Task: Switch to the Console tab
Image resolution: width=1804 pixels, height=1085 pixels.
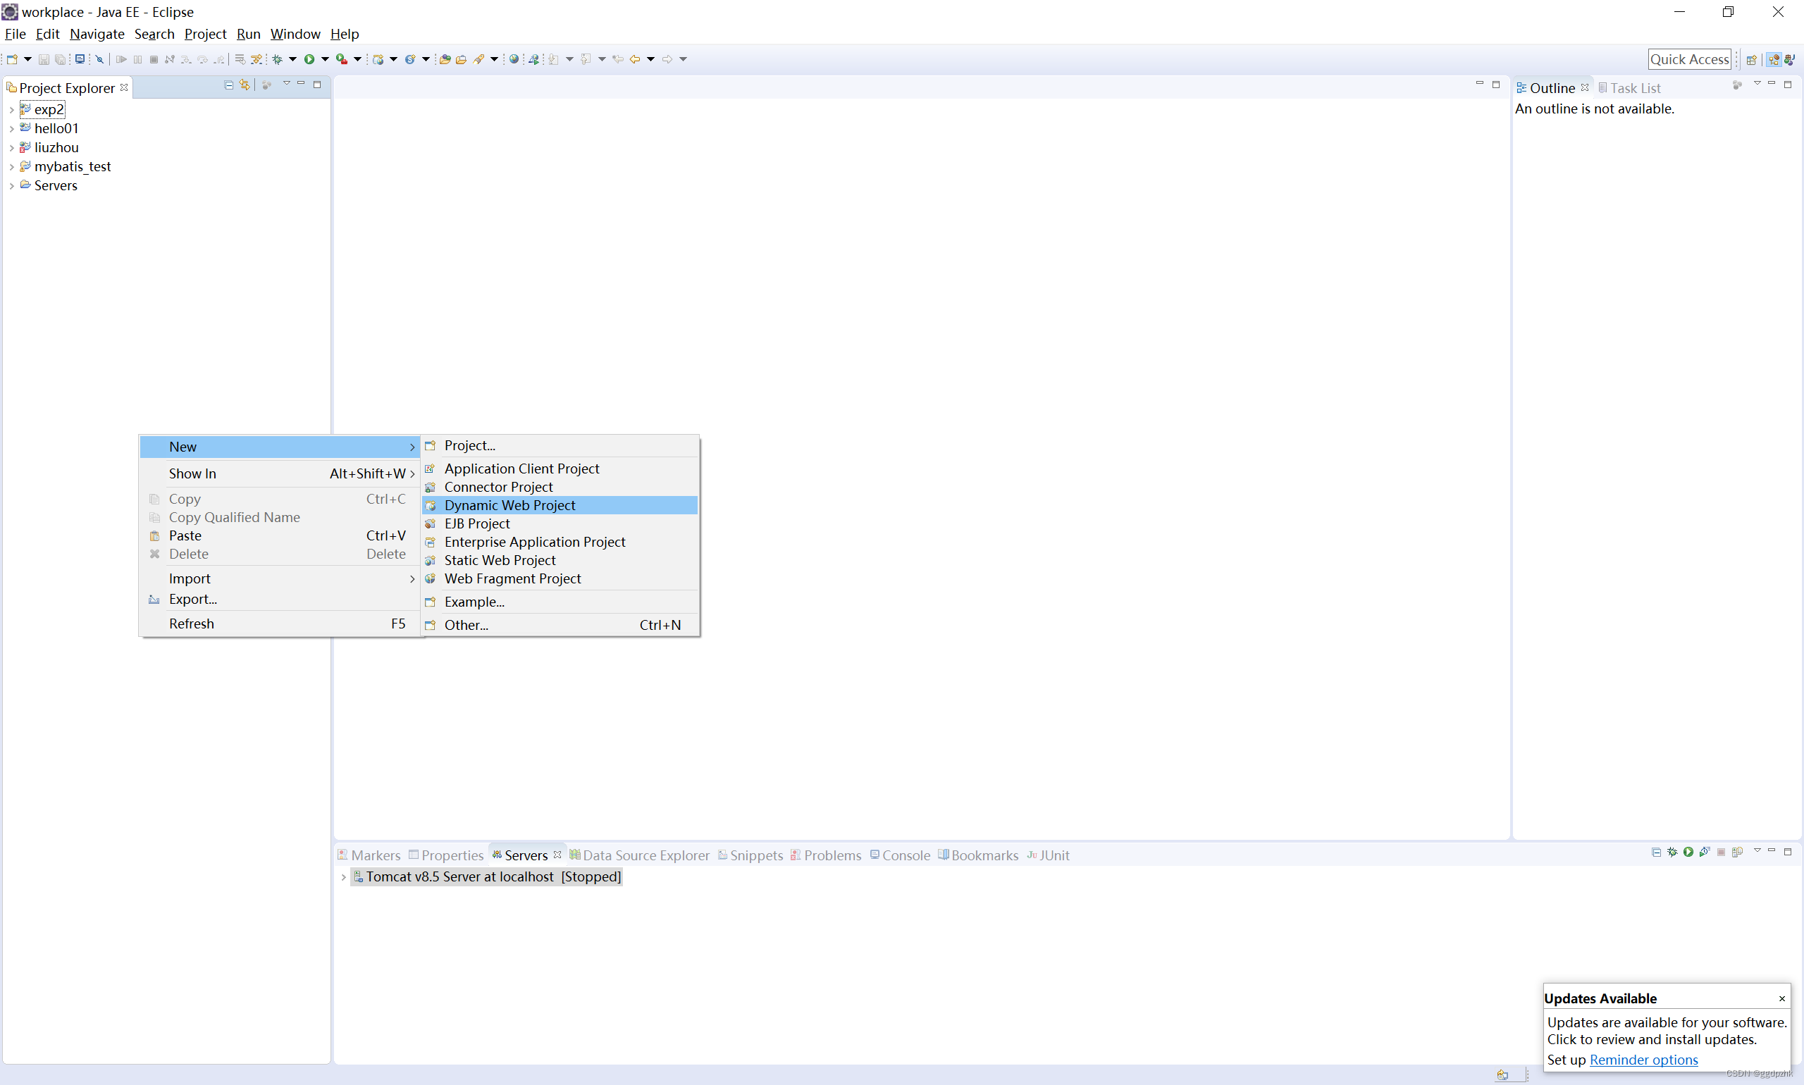Action: coord(899,855)
